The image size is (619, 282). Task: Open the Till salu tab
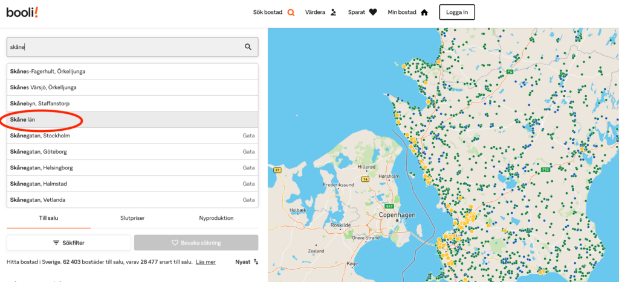48,218
